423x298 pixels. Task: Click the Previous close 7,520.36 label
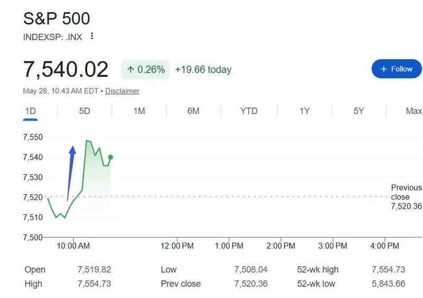click(x=406, y=197)
